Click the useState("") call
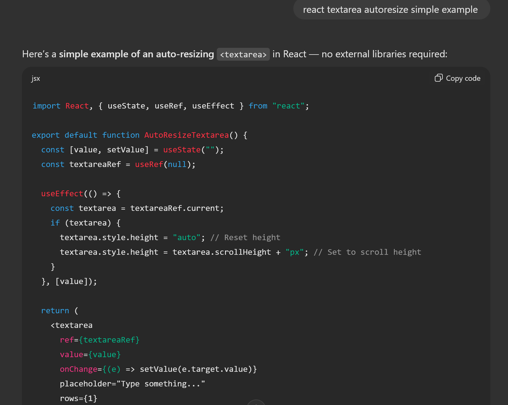Image resolution: width=508 pixels, height=405 pixels. tap(191, 150)
